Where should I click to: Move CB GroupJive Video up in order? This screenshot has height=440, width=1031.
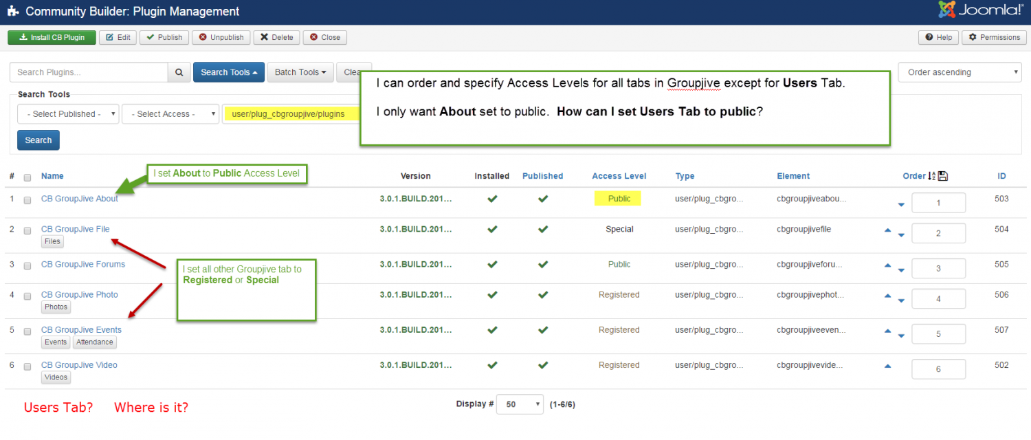tap(887, 366)
